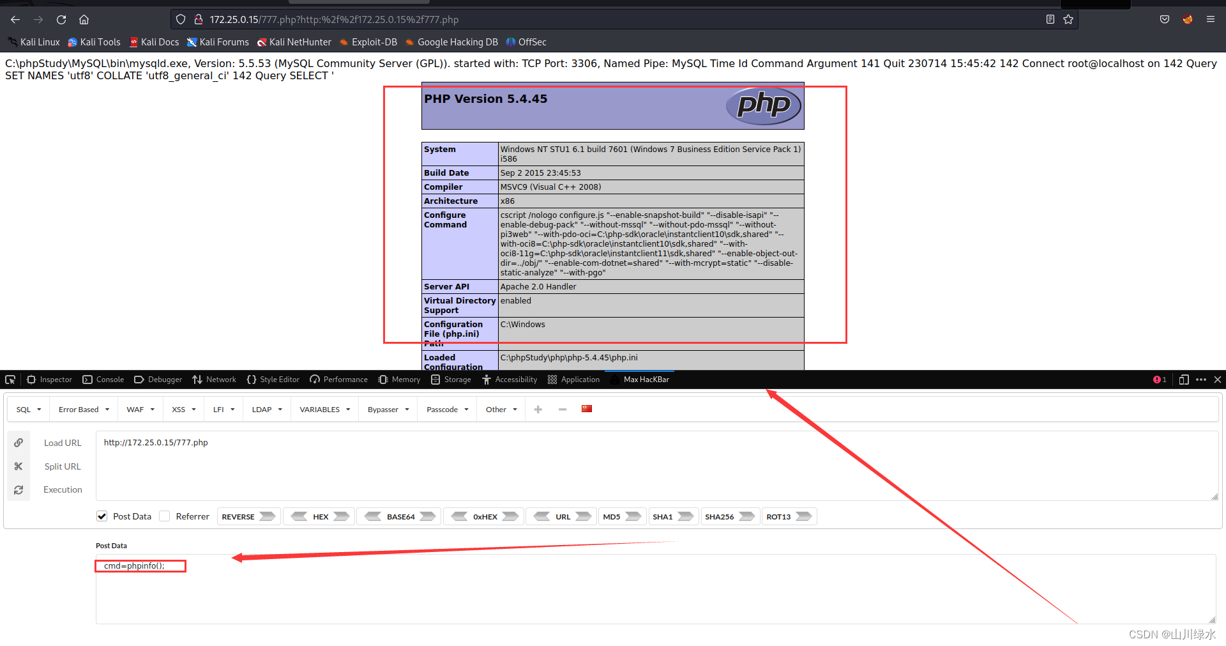This screenshot has width=1226, height=646.
Task: Open the devtools error count badge
Action: pyautogui.click(x=1160, y=380)
